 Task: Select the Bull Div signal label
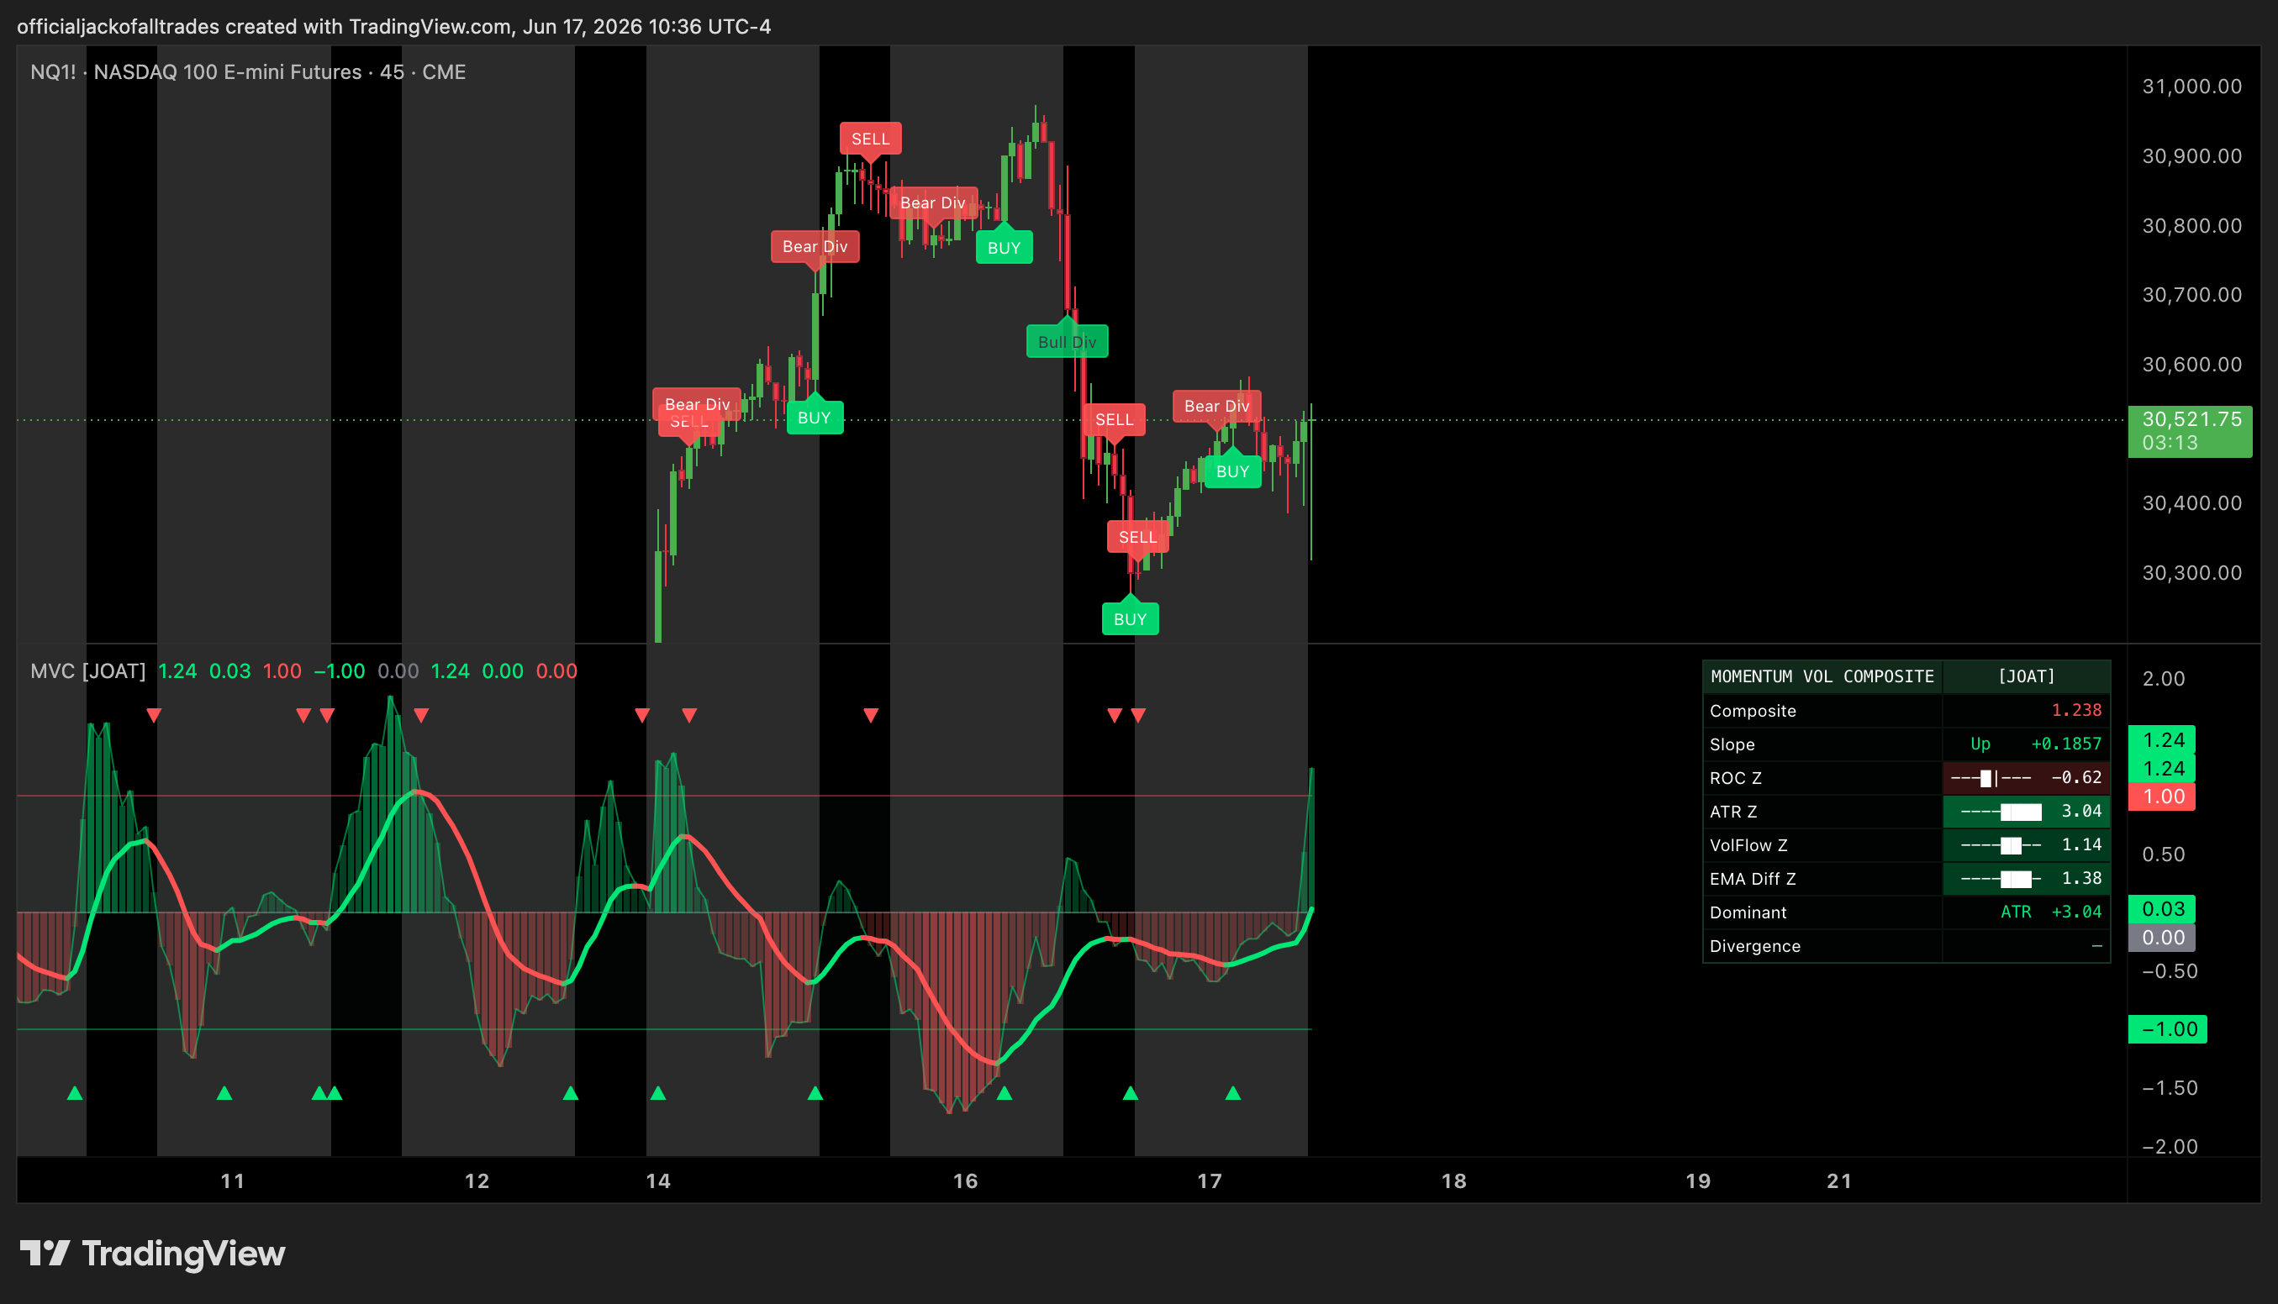pyautogui.click(x=1067, y=341)
